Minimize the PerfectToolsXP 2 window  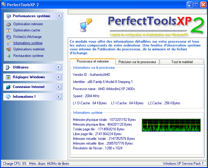(190, 5)
